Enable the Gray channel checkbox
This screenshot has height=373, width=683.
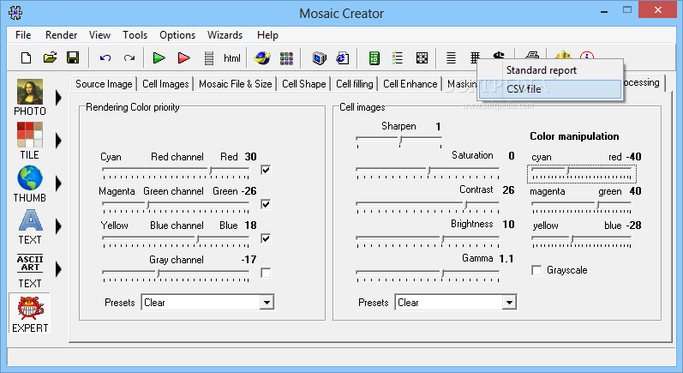coord(266,273)
